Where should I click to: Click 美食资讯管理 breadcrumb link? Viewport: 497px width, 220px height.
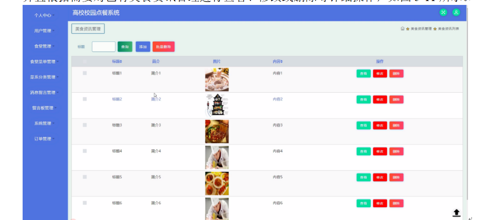pos(421,29)
